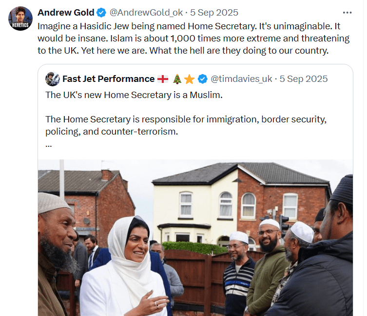
Task: Open the Andrew Gold display name link
Action: coord(66,13)
